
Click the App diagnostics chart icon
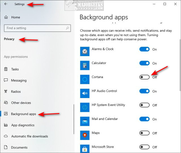tap(6, 125)
